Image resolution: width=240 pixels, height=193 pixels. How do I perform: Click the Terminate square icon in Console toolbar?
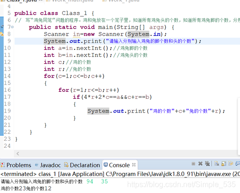[193, 164]
